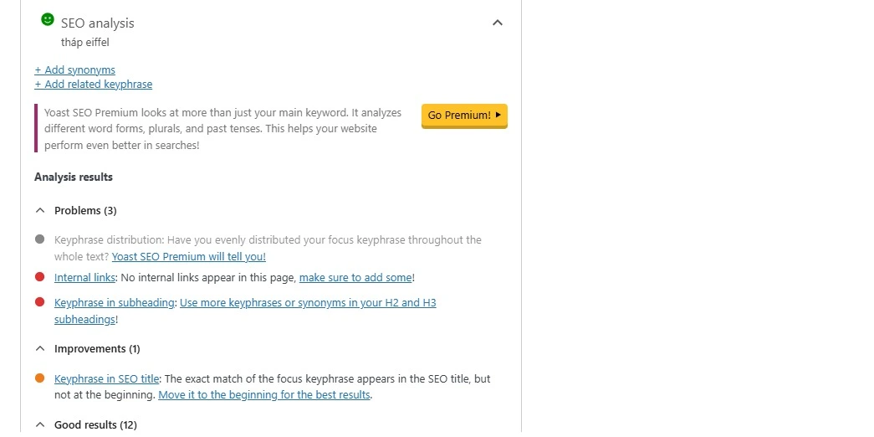Click the green smiley SEO score icon
Viewport: 874px width, 437px height.
(x=48, y=19)
